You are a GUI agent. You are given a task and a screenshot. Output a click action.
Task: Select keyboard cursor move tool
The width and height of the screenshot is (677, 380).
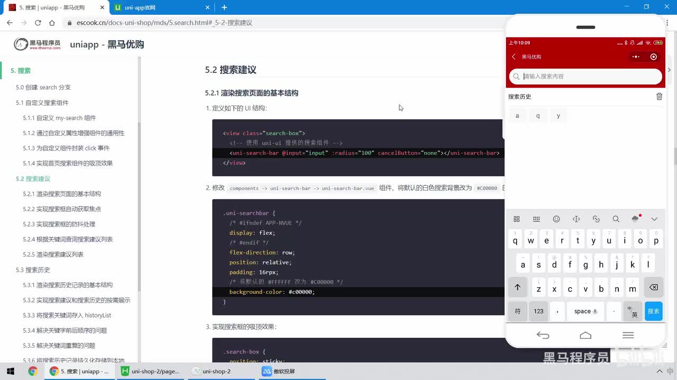576,219
